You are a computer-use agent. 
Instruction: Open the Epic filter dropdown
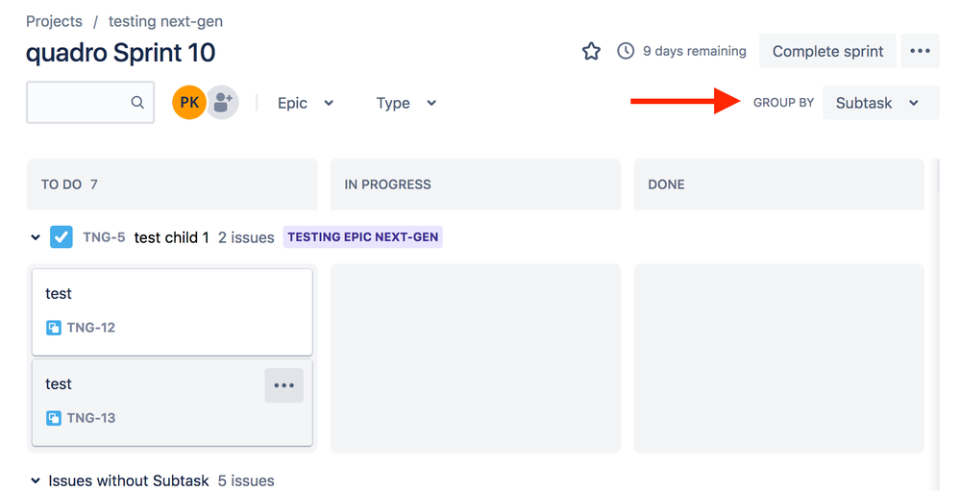(x=306, y=103)
